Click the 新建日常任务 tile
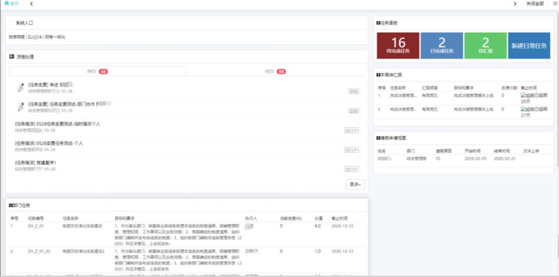 [529, 46]
